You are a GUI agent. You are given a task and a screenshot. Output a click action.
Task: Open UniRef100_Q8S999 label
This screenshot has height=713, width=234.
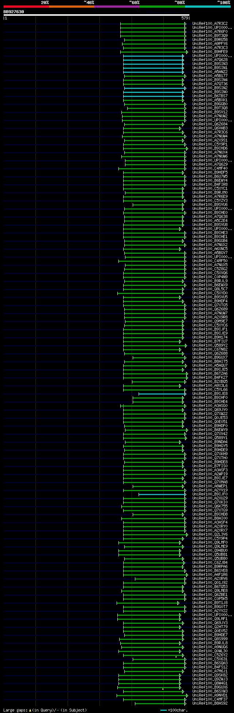pos(210,639)
